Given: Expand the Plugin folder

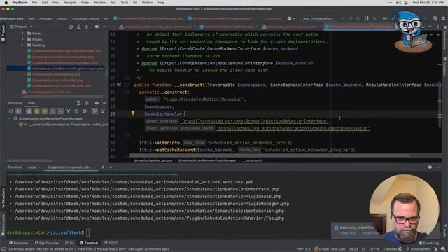Looking at the screenshot, I should tap(22, 39).
